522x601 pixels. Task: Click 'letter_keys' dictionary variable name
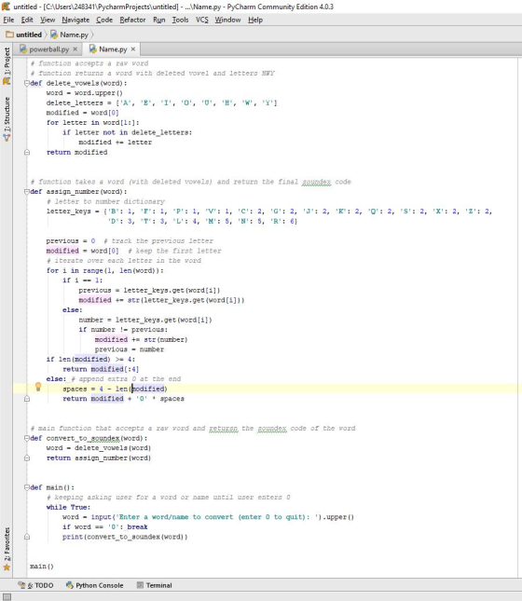[69, 212]
